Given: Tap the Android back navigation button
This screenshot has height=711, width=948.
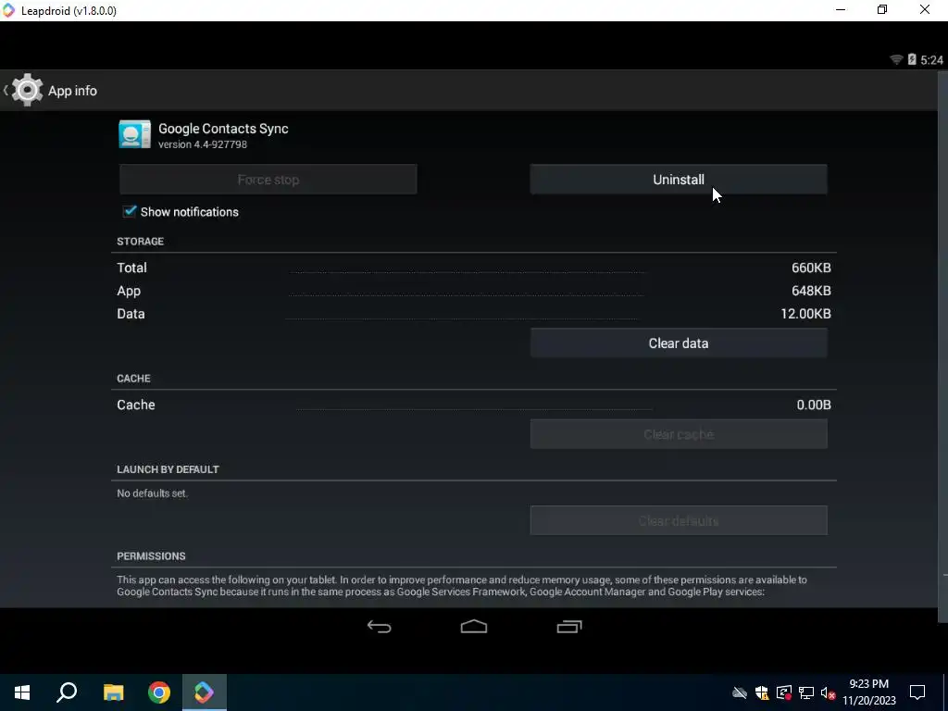Looking at the screenshot, I should (379, 627).
